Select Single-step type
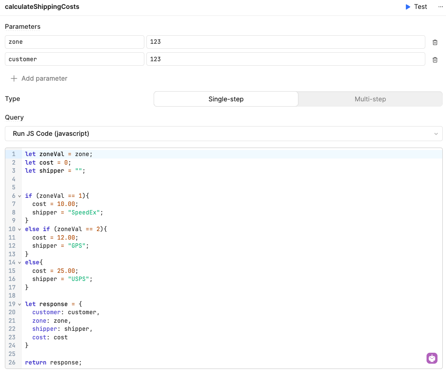Screen dimensions: 446x373 click(226, 99)
